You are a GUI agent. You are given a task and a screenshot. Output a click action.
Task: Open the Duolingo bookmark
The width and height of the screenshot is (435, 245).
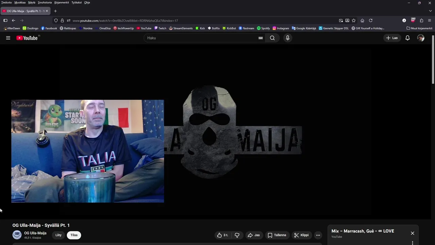[x=30, y=28]
